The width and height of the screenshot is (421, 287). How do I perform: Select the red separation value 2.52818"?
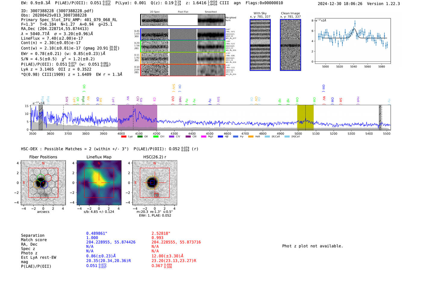point(161,233)
